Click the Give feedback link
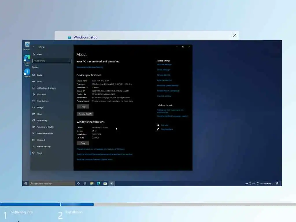The height and width of the screenshot is (222, 296). pos(167,129)
